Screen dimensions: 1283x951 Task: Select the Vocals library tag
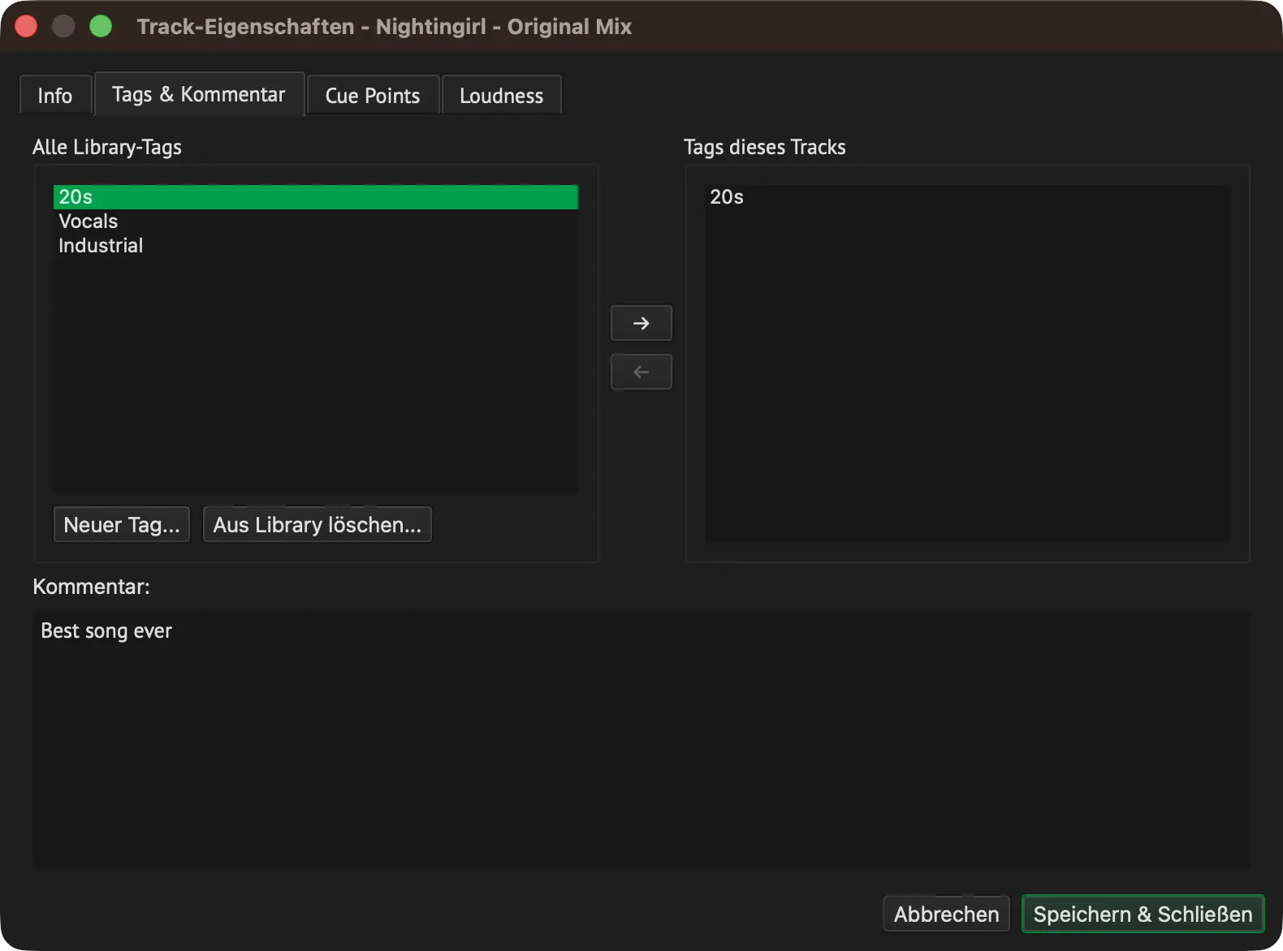click(316, 222)
